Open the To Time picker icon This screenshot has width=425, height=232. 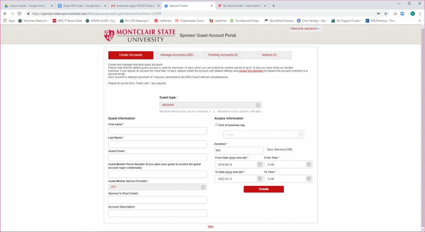coord(308,179)
